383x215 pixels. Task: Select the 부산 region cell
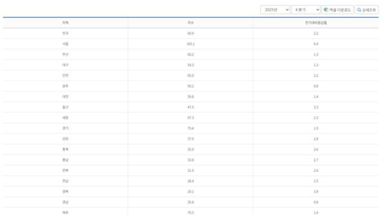pos(65,54)
